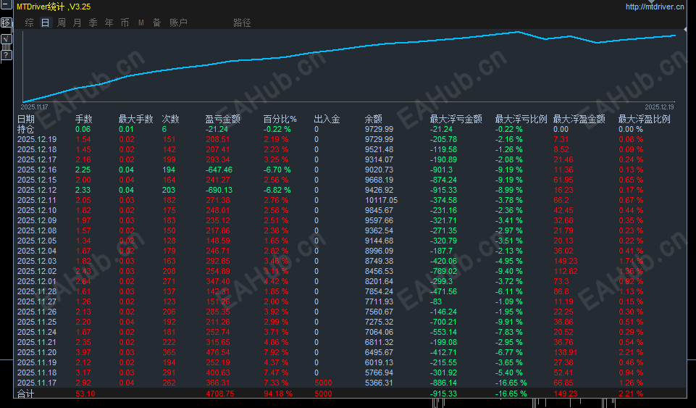Switch to the 周 weekly tab
The image size is (696, 408).
pos(62,22)
